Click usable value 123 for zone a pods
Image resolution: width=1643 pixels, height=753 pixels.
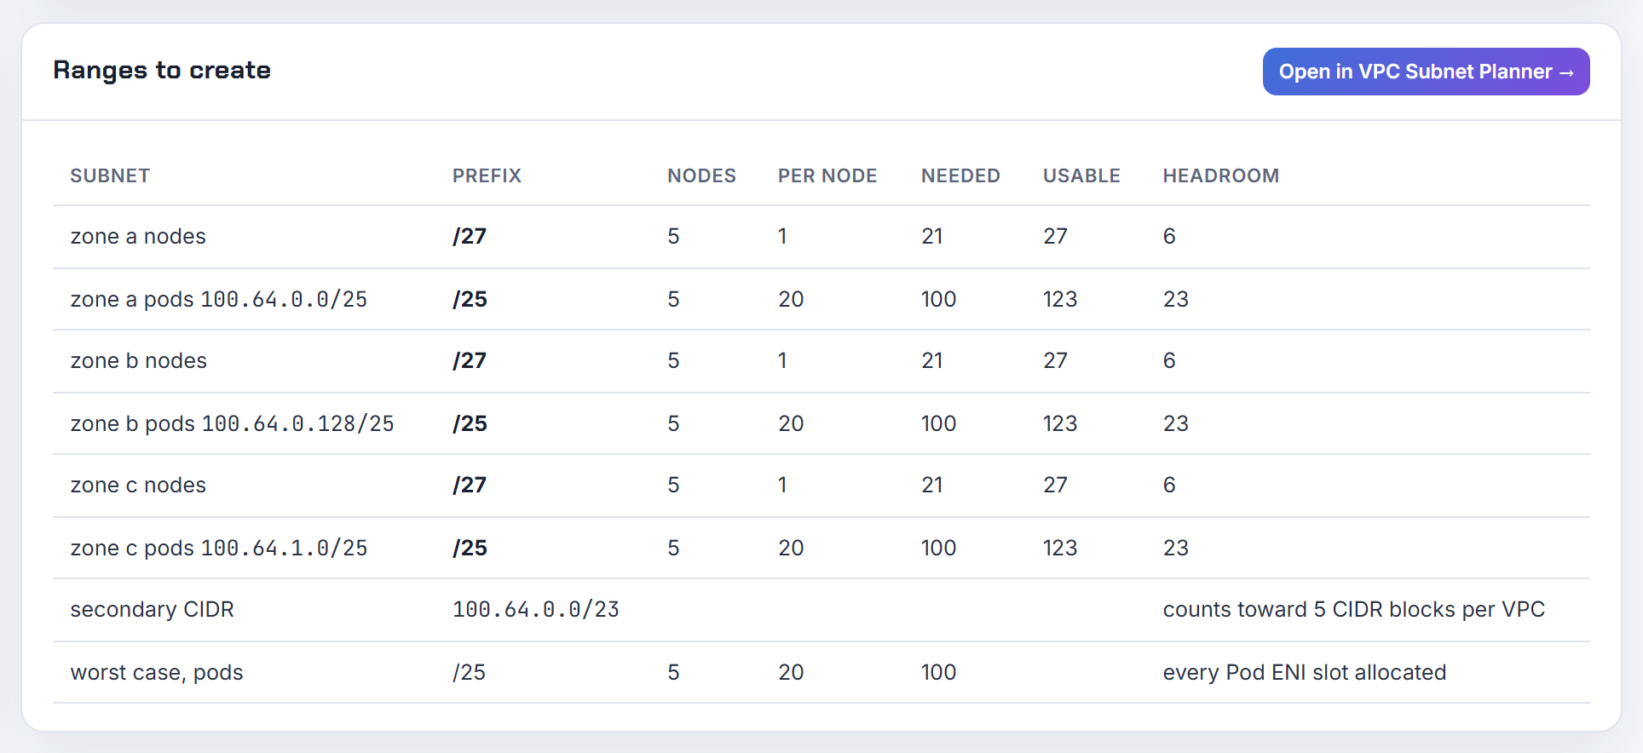pos(1060,299)
